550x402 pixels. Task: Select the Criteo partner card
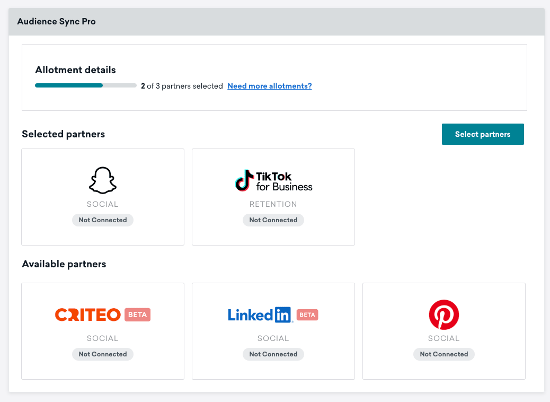pos(102,331)
